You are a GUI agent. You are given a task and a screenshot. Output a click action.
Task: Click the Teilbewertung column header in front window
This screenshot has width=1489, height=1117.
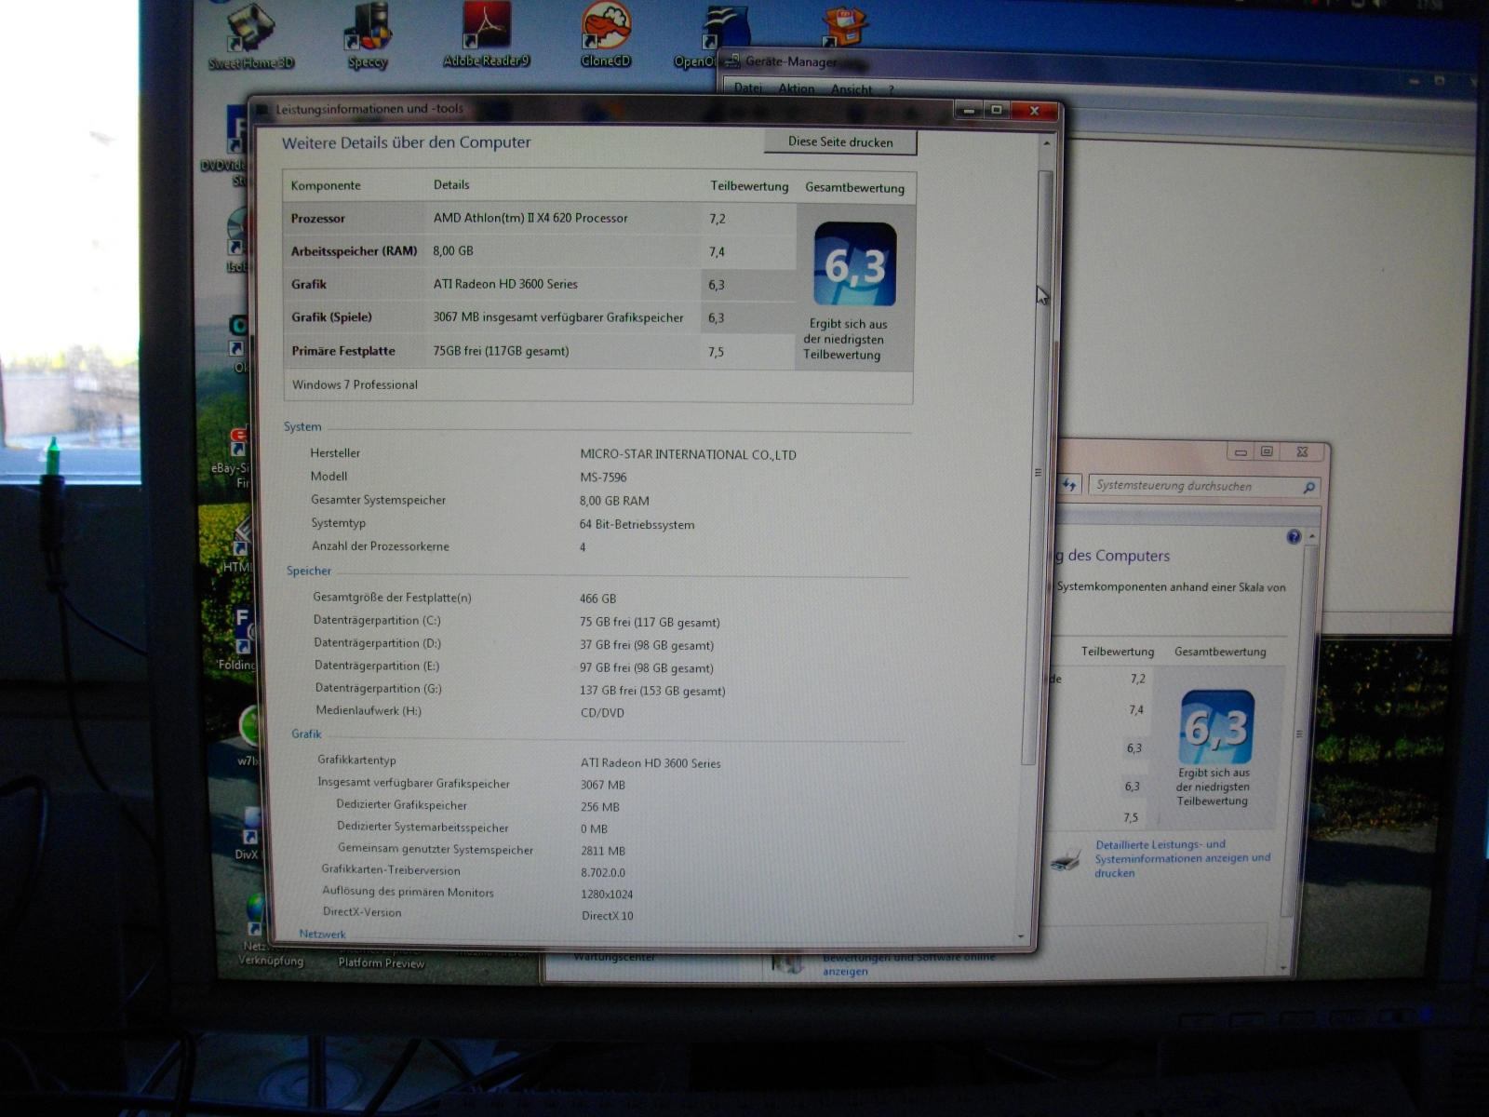tap(749, 186)
